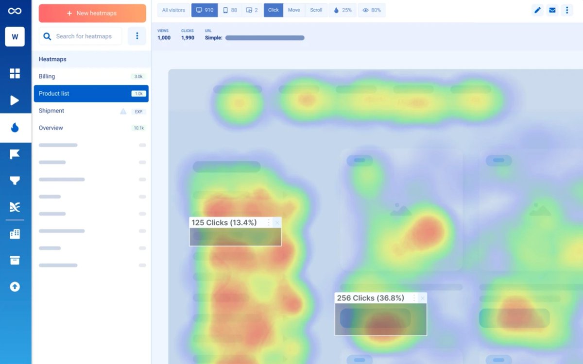Open the edit pencil icon top right
The width and height of the screenshot is (583, 364).
click(x=538, y=9)
